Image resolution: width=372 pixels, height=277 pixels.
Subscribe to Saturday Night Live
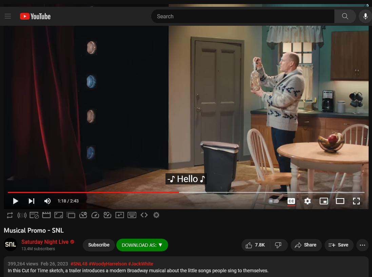(x=99, y=245)
